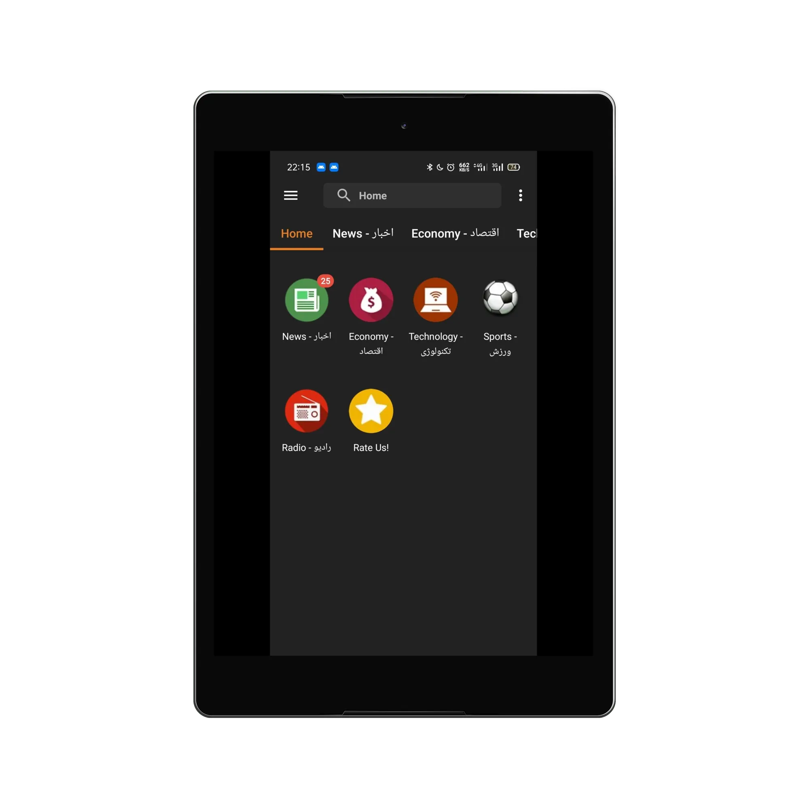
Task: Tap the search input field
Action: tap(405, 196)
